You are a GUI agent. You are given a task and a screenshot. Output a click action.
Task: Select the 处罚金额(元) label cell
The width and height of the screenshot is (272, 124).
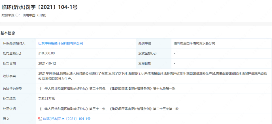pos(18,54)
